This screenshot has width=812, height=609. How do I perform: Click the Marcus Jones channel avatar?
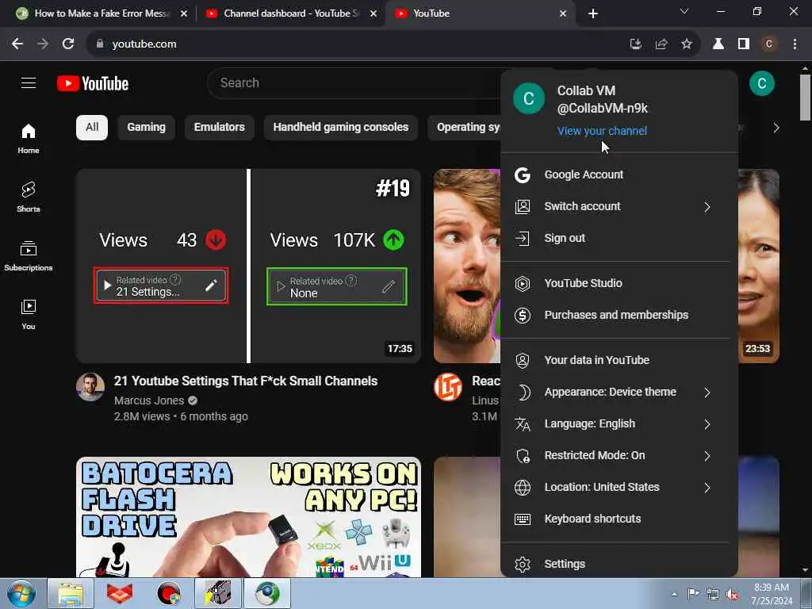click(90, 387)
